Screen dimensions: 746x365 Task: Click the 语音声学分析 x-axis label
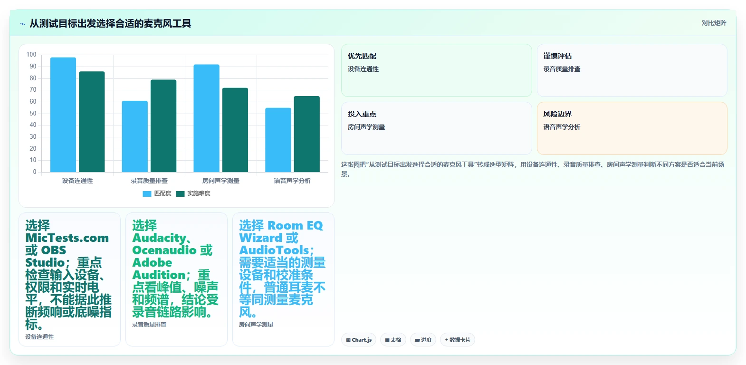point(292,181)
